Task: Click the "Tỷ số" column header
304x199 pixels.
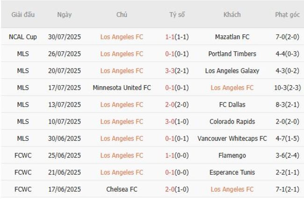Action: coord(177,14)
